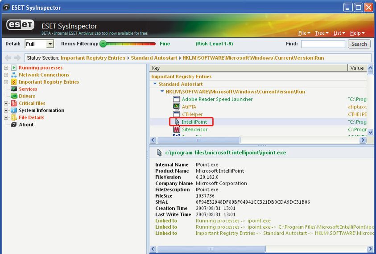Click the CTHelper window icon
This screenshot has height=254, width=376.
[x=177, y=114]
